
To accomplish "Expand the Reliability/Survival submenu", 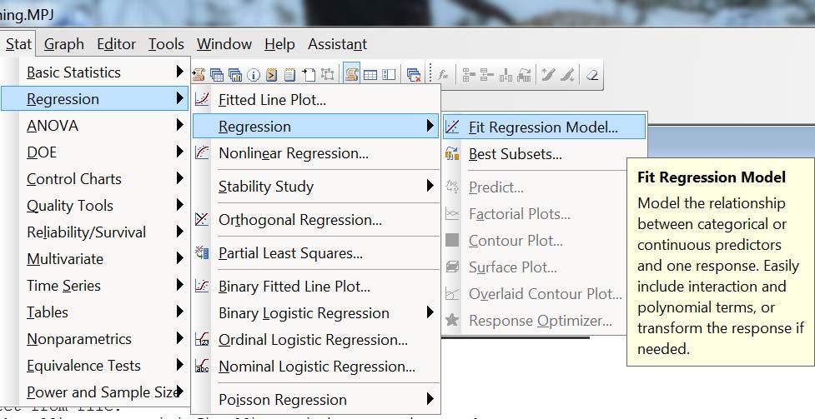I will pyautogui.click(x=94, y=232).
